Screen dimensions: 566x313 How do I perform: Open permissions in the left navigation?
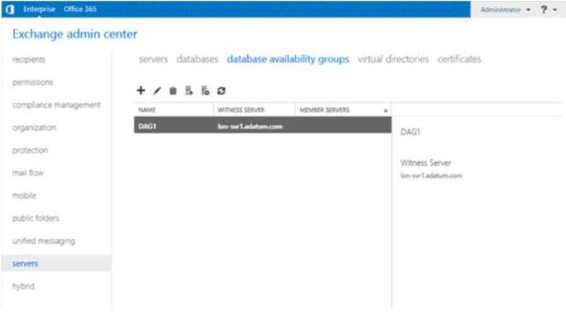[33, 82]
